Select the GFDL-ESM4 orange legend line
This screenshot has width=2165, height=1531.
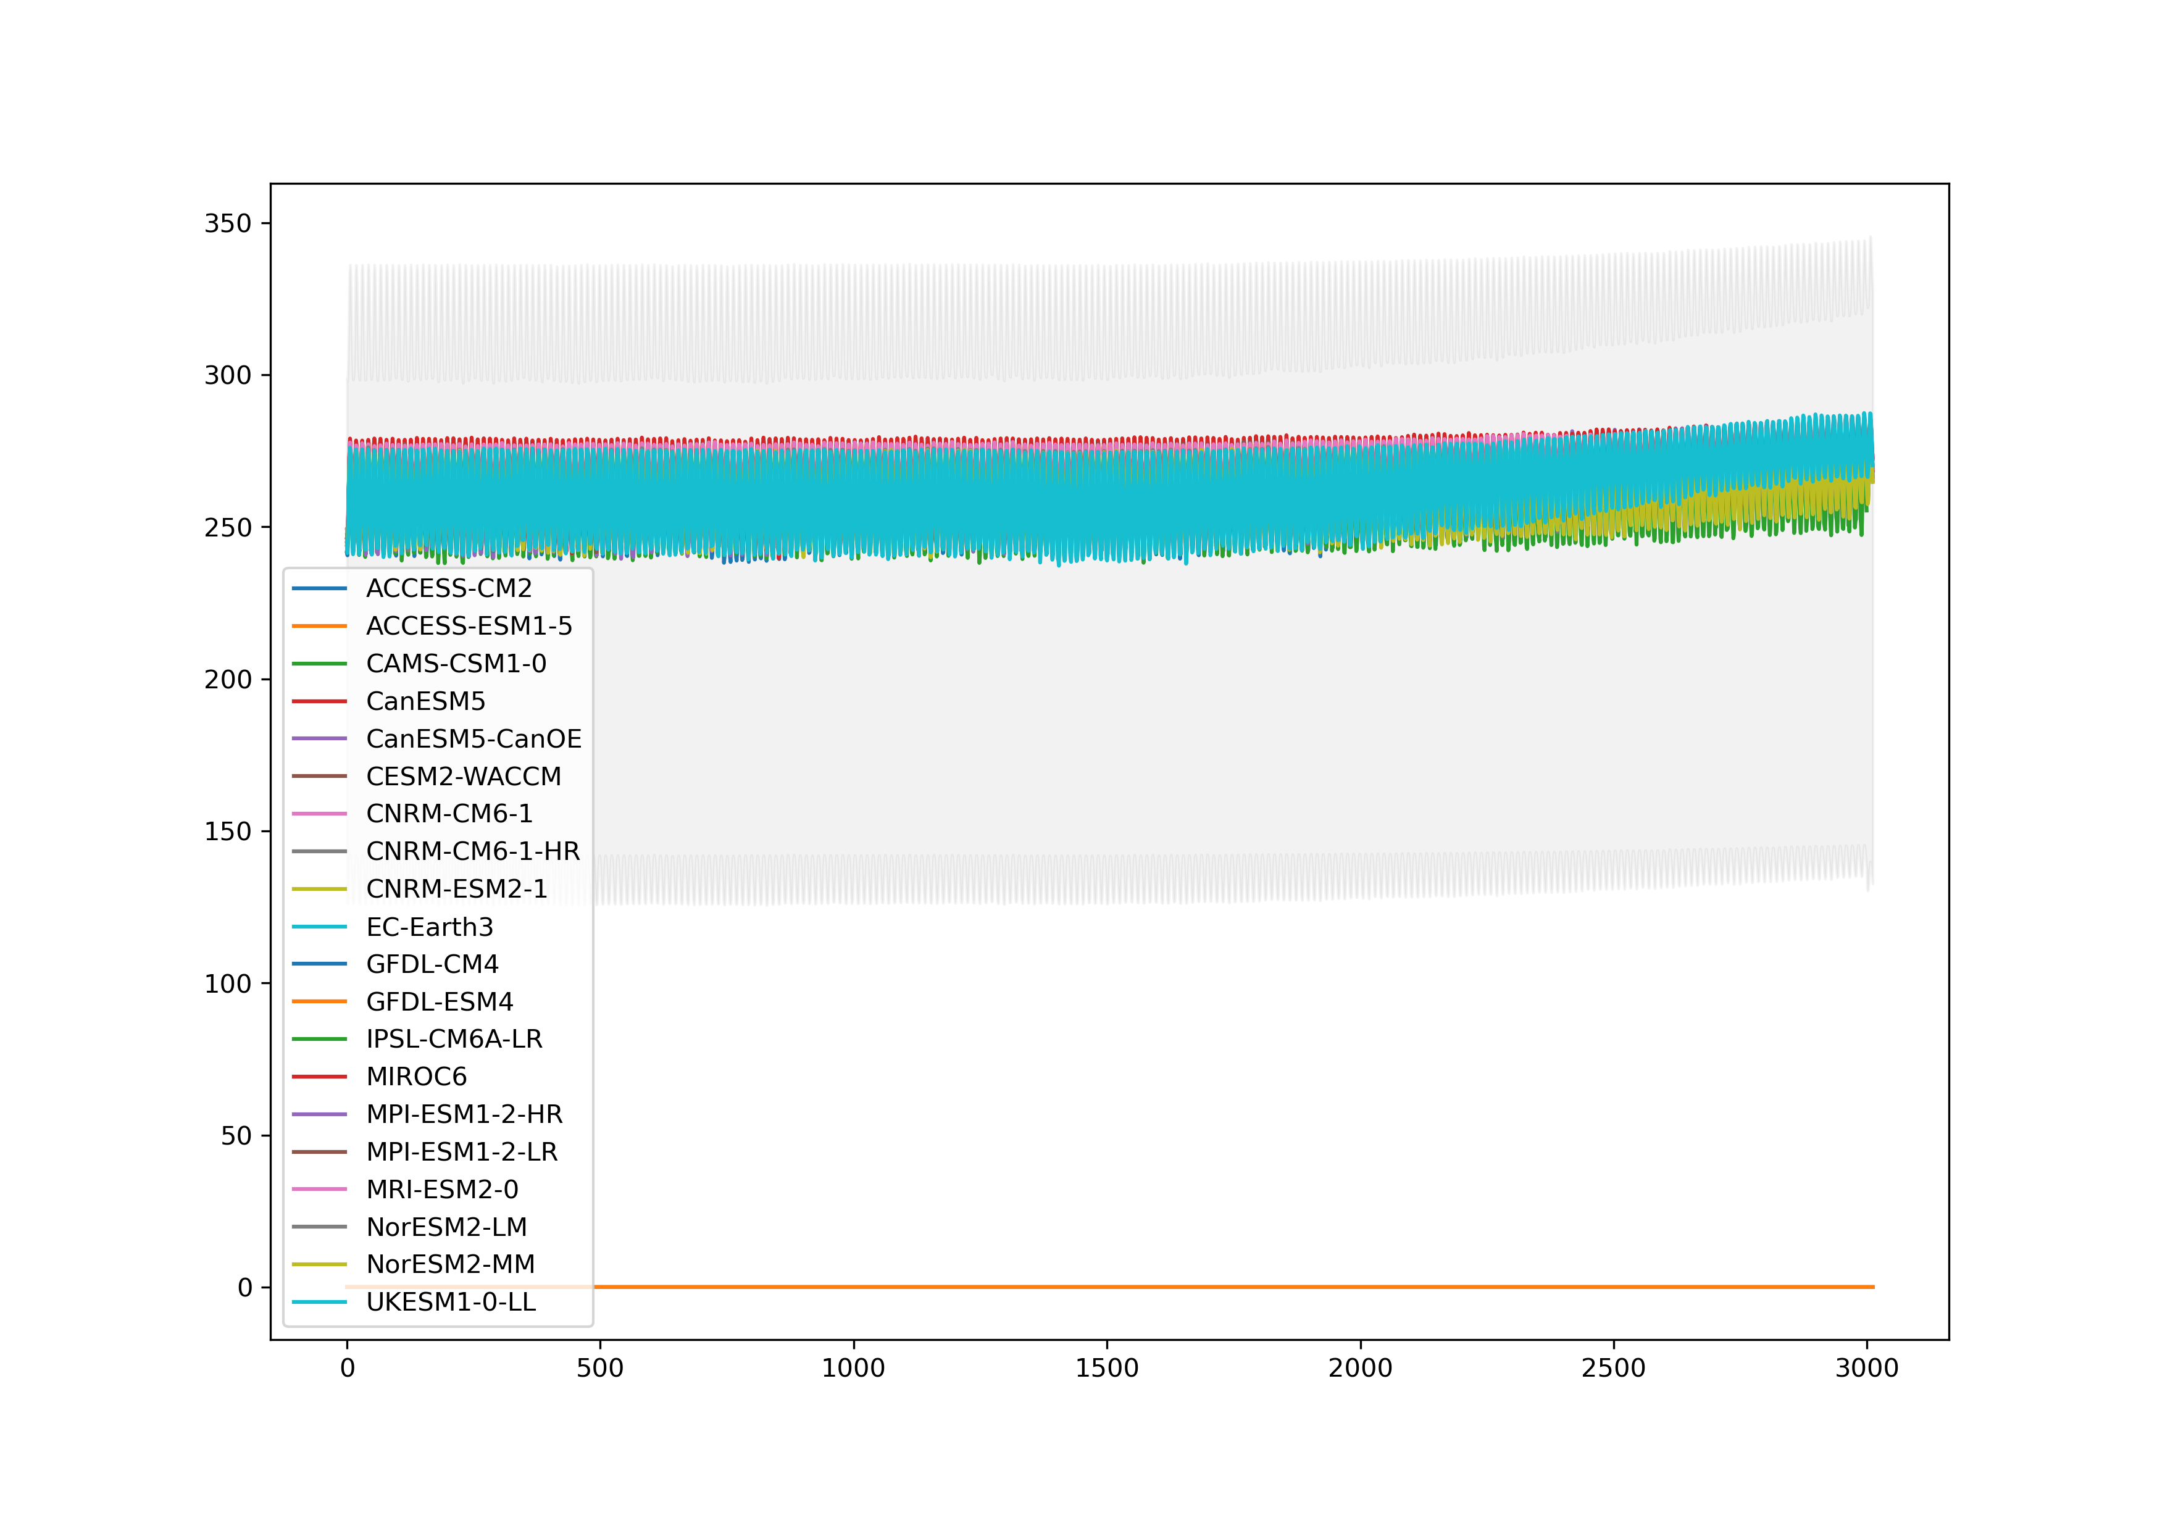(320, 1002)
